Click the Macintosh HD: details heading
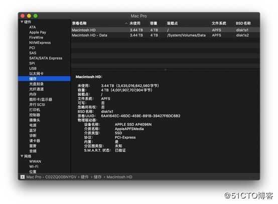This screenshot has height=204, width=278. (89, 77)
